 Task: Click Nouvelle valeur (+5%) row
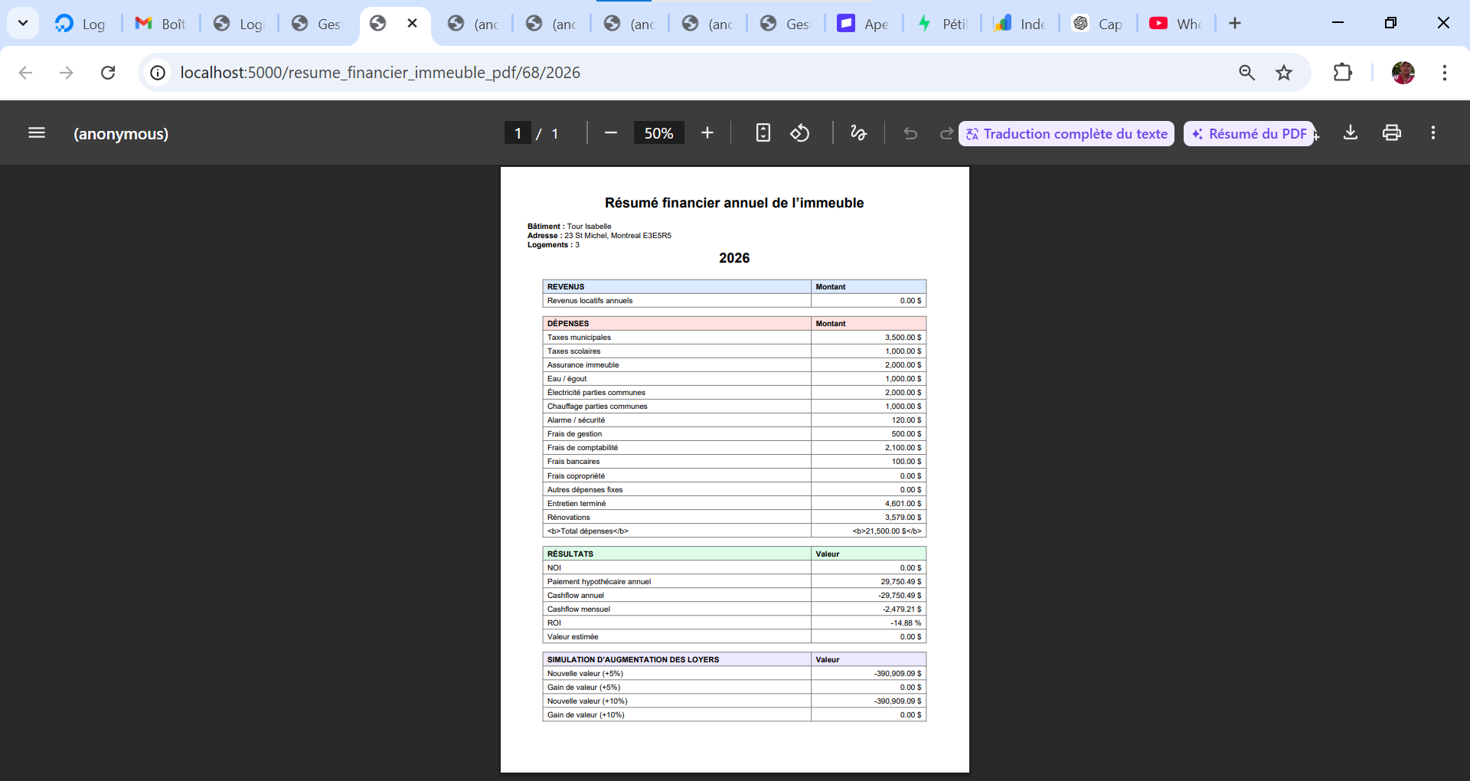[734, 674]
